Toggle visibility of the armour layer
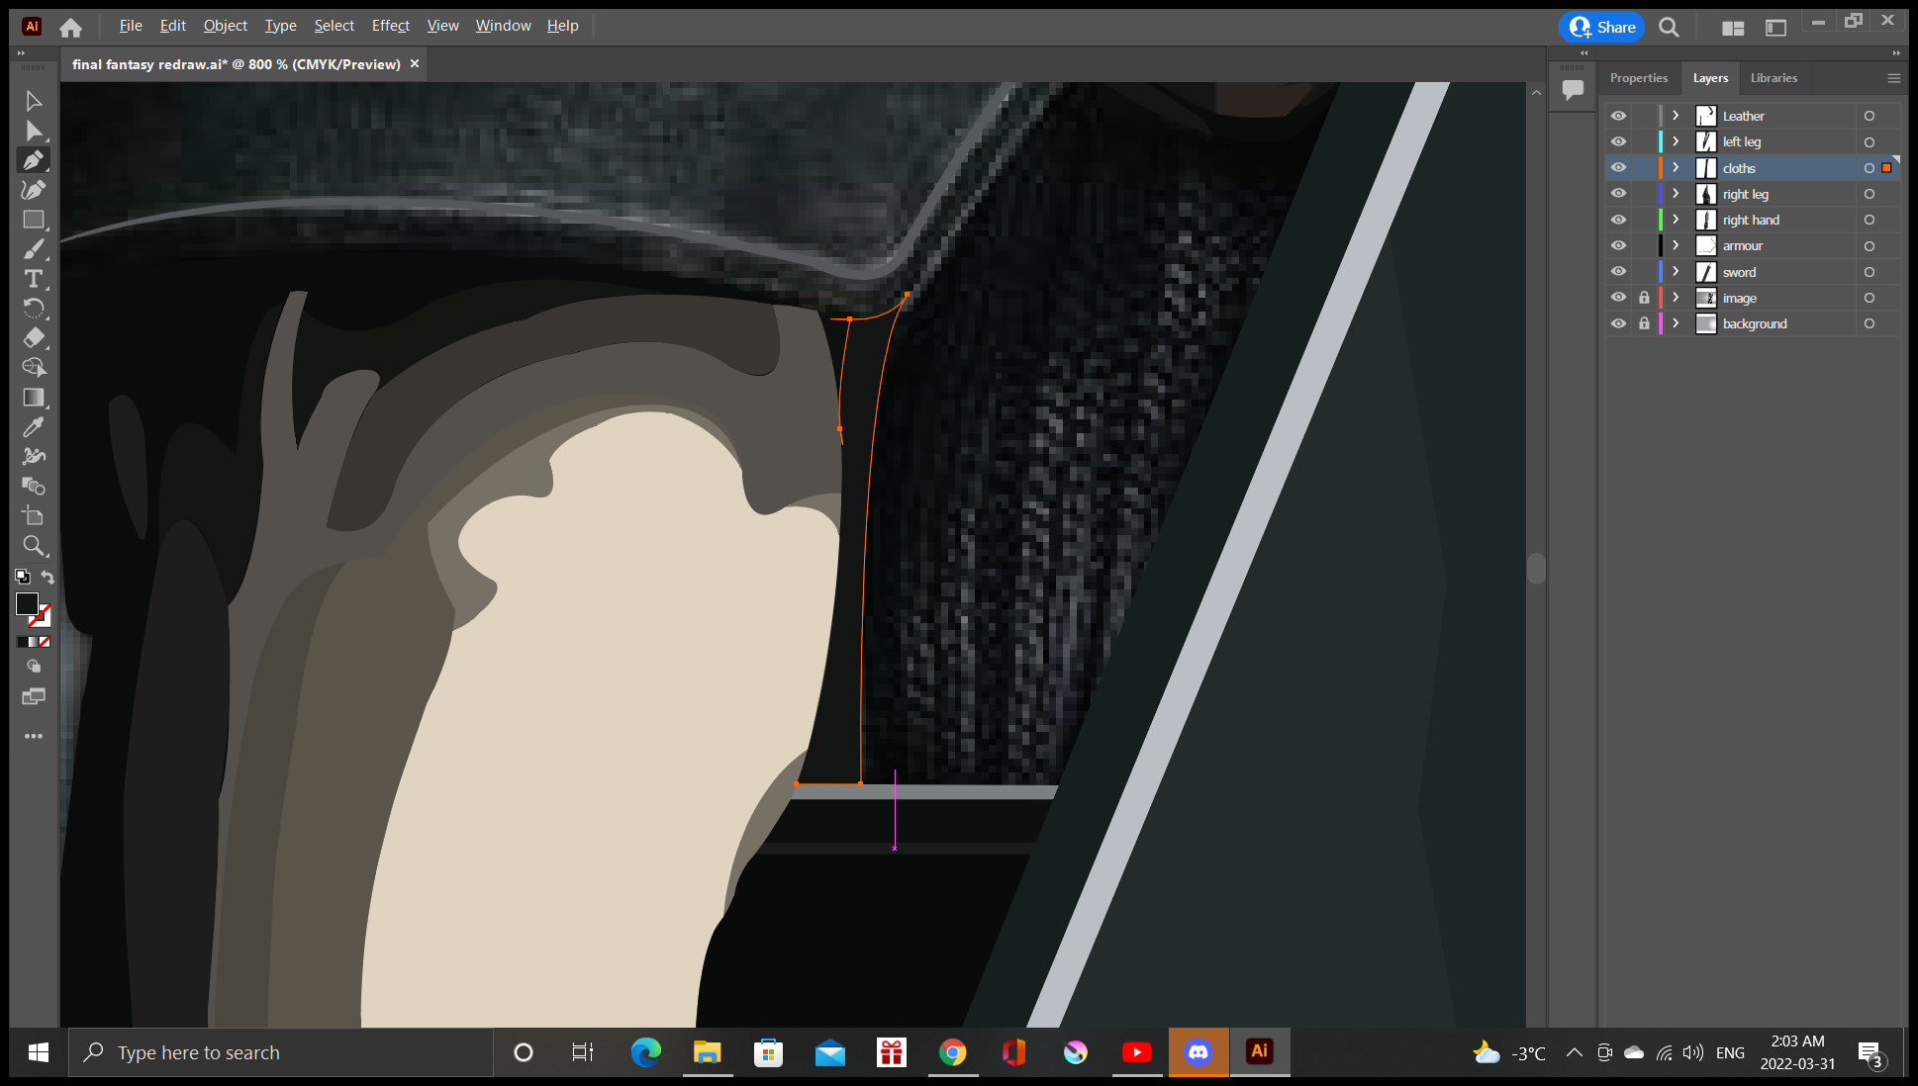Image resolution: width=1918 pixels, height=1086 pixels. click(x=1618, y=245)
